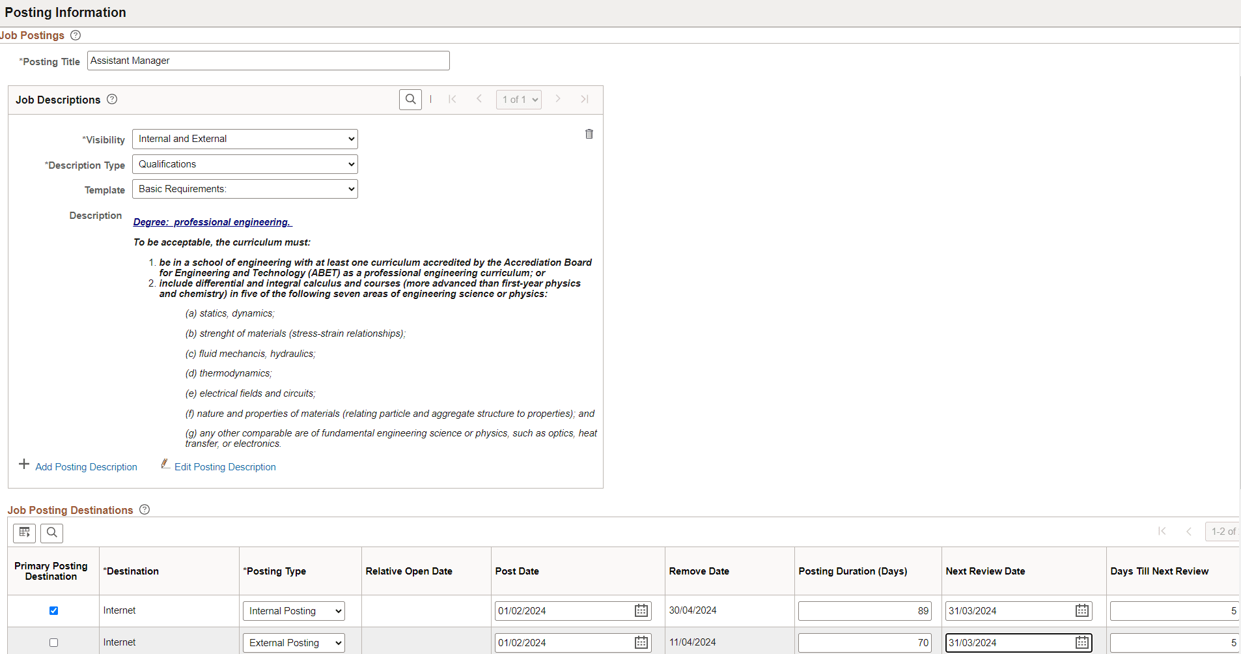Open the Description Type dropdown showing Qualifications
The width and height of the screenshot is (1241, 654).
pyautogui.click(x=244, y=163)
